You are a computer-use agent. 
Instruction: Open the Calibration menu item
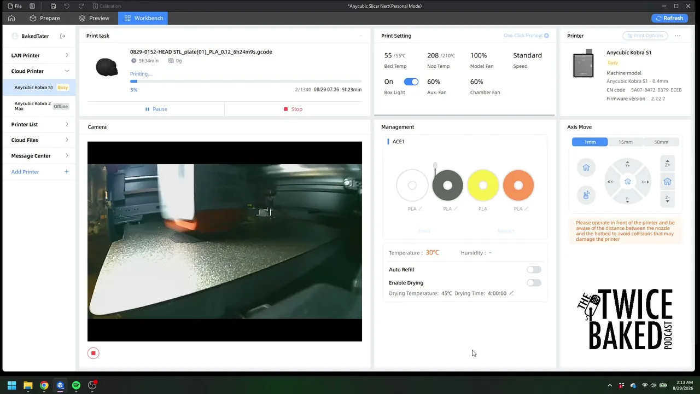[x=107, y=6]
